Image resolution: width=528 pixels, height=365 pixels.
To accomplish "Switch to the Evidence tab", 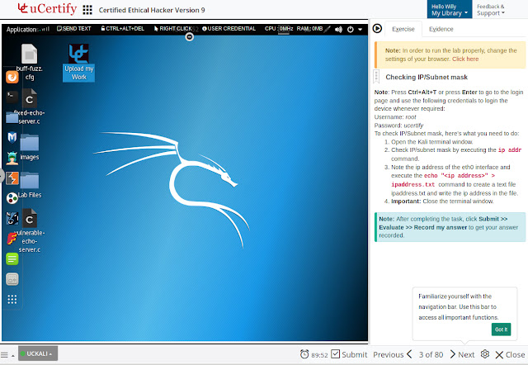I will click(x=441, y=29).
